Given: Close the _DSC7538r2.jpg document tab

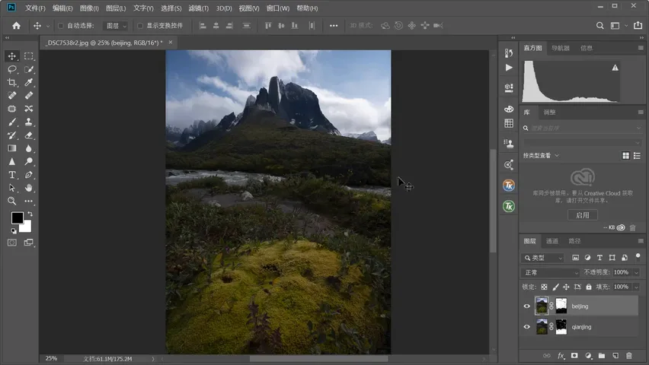Looking at the screenshot, I should click(170, 42).
